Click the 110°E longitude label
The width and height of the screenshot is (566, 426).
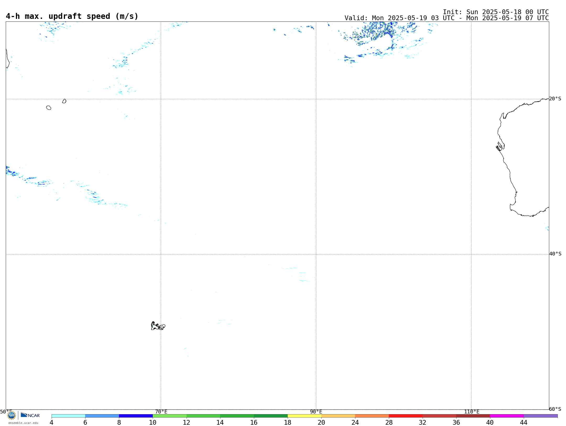tap(472, 412)
